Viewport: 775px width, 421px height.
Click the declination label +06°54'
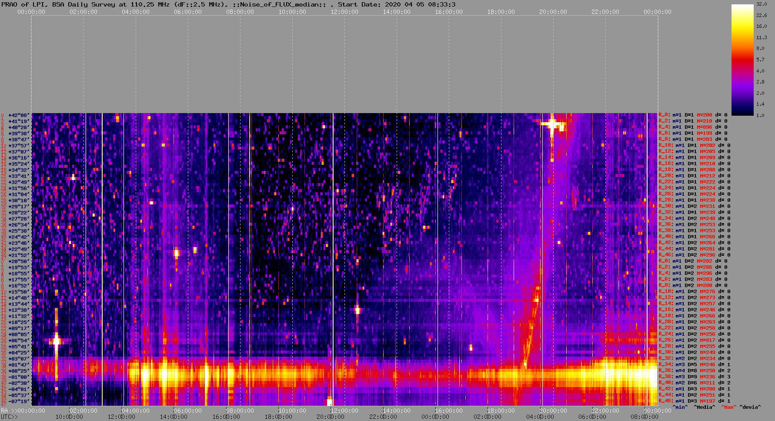(19, 341)
